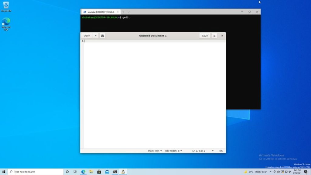The width and height of the screenshot is (311, 175).
Task: Open the terminal app from the taskbar
Action: pyautogui.click(x=115, y=172)
